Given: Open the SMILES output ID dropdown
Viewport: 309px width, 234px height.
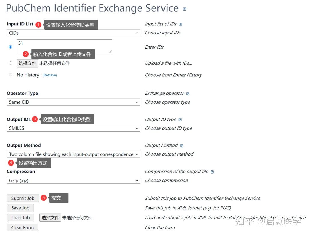Looking at the screenshot, I should (x=73, y=128).
